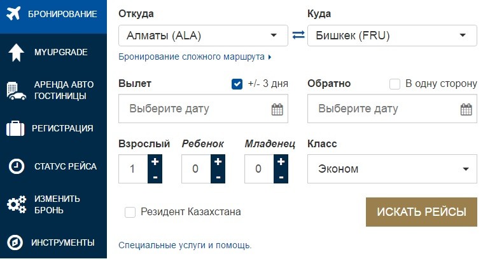Open the Откуда Алматы (ALA) dropdown
Screen dimensions: 483x259
(203, 35)
